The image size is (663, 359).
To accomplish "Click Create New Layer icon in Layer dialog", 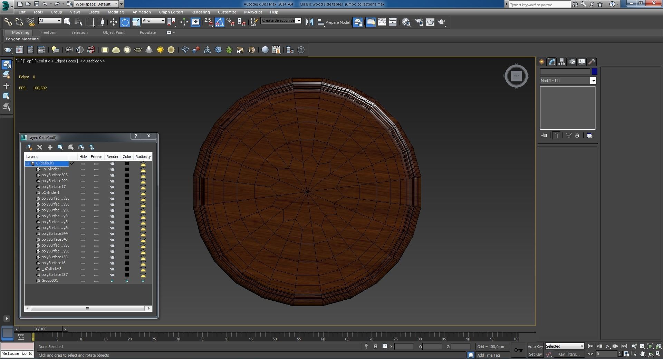I will point(29,147).
